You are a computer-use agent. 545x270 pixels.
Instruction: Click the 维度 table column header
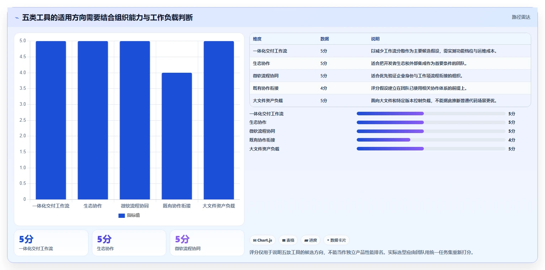pyautogui.click(x=257, y=39)
